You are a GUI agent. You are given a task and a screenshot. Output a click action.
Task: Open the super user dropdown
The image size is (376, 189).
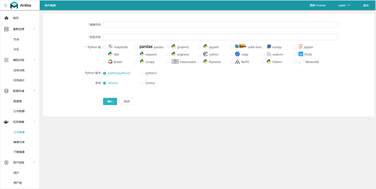pos(344,6)
